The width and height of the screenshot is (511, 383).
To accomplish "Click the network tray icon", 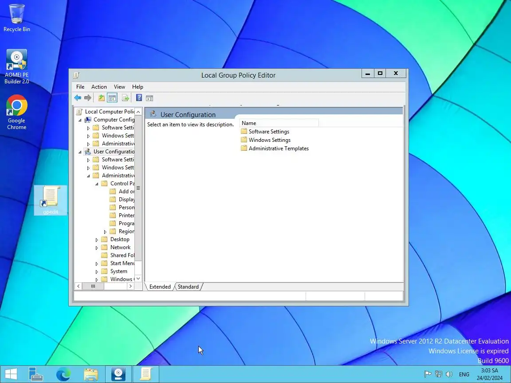I will pyautogui.click(x=438, y=374).
